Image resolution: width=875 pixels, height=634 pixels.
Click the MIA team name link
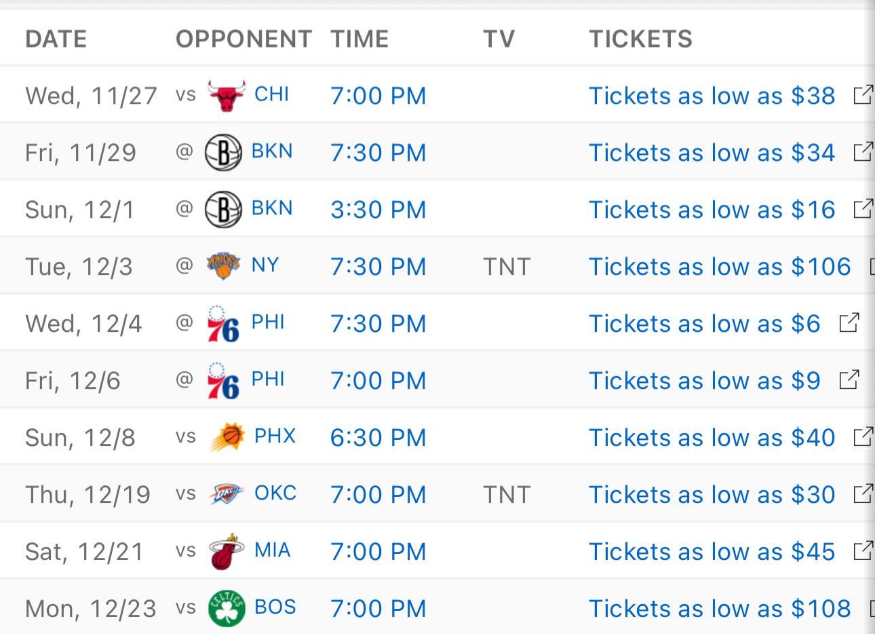[x=273, y=550]
